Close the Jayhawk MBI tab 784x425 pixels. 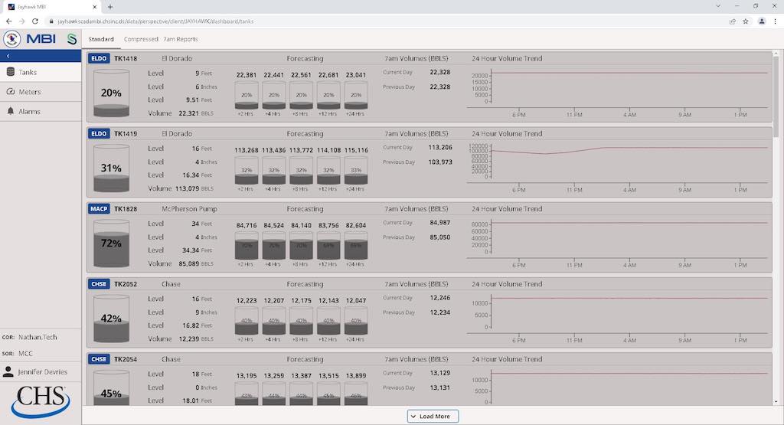point(95,7)
